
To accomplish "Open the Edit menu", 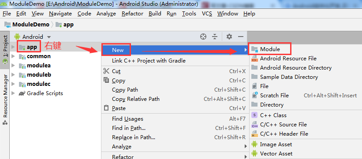I will (x=21, y=14).
